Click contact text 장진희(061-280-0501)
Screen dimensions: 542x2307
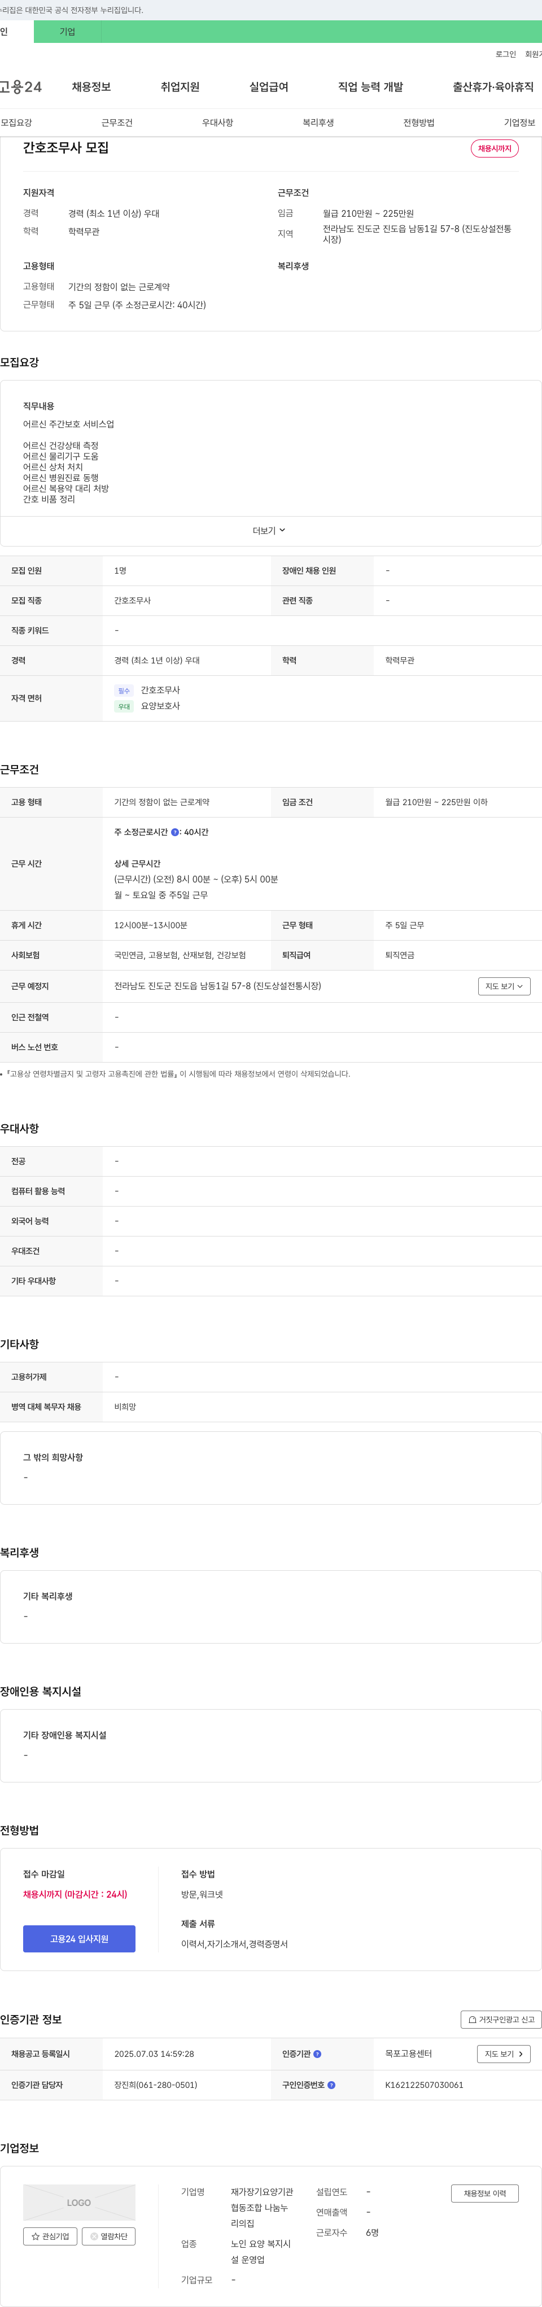[x=156, y=2085]
